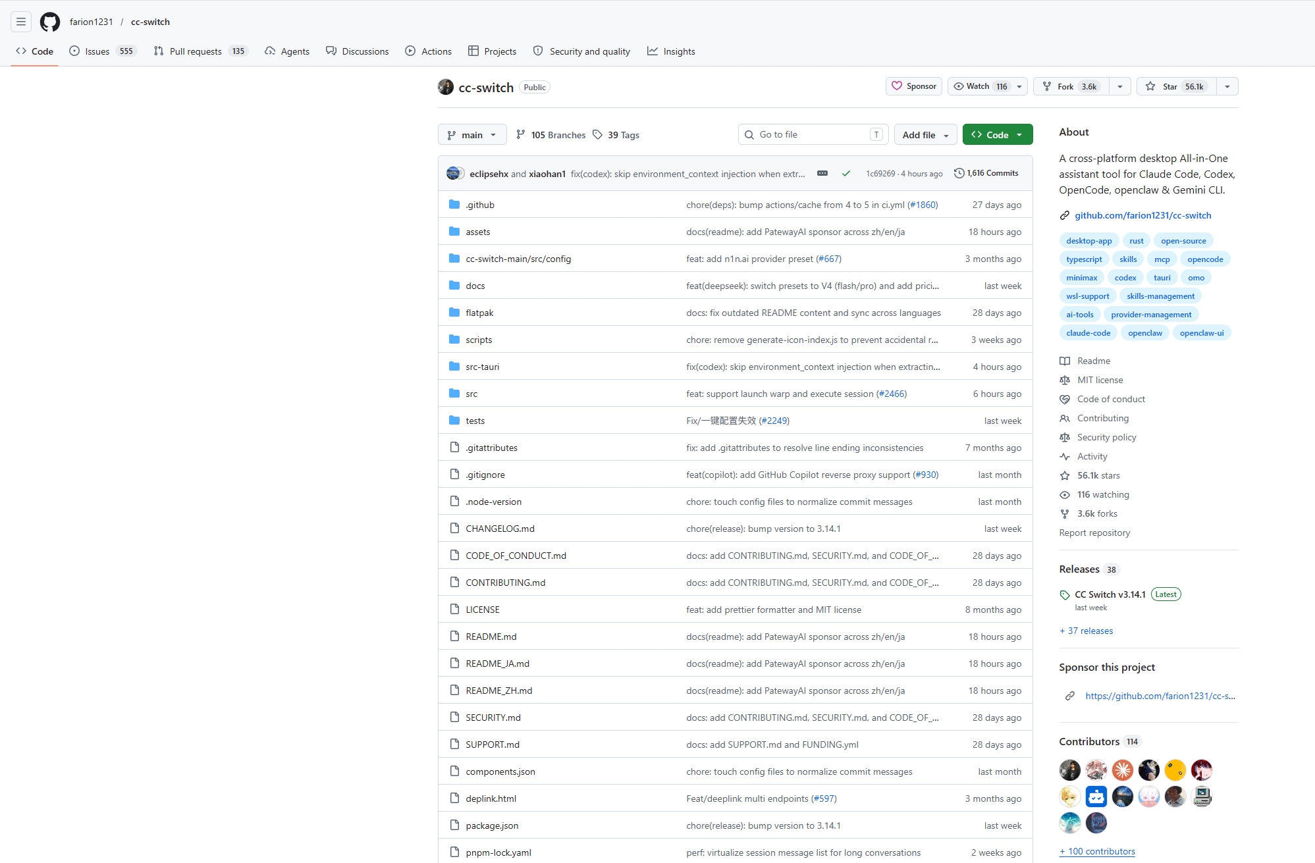Click Report repository
The height and width of the screenshot is (863, 1315).
click(x=1094, y=533)
